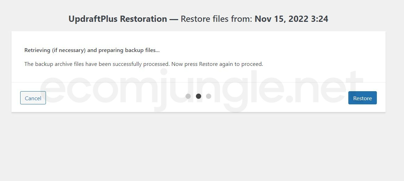
Task: Click the em dash in the page title
Action: pos(174,19)
